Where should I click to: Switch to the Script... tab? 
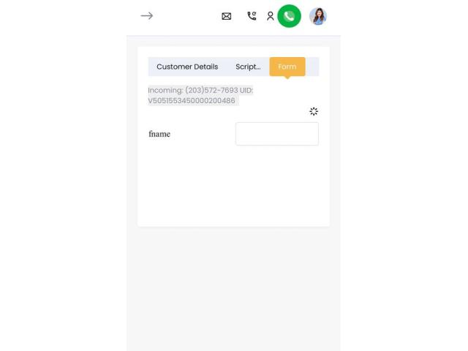click(x=248, y=67)
